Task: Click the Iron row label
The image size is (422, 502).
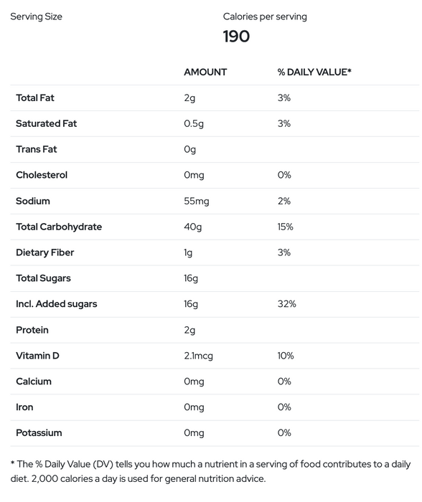Action: coord(24,407)
